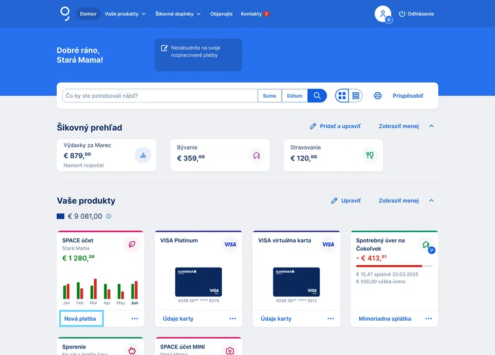This screenshot has width=495, height=355.
Task: Click the printer icon
Action: coord(378,96)
